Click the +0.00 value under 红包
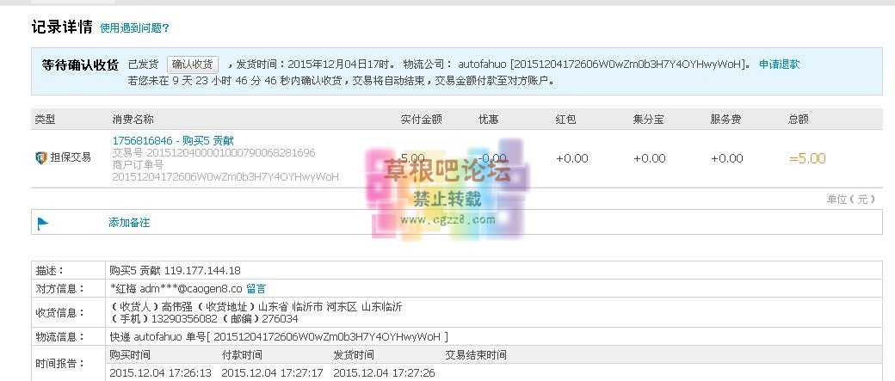The height and width of the screenshot is (381, 895). pos(572,158)
